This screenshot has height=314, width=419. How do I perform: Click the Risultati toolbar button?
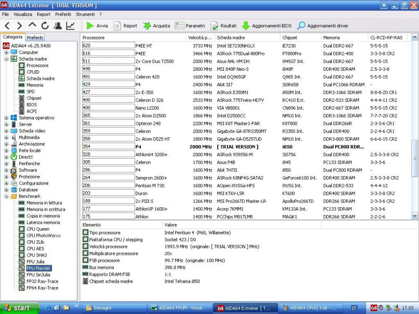[x=224, y=26]
